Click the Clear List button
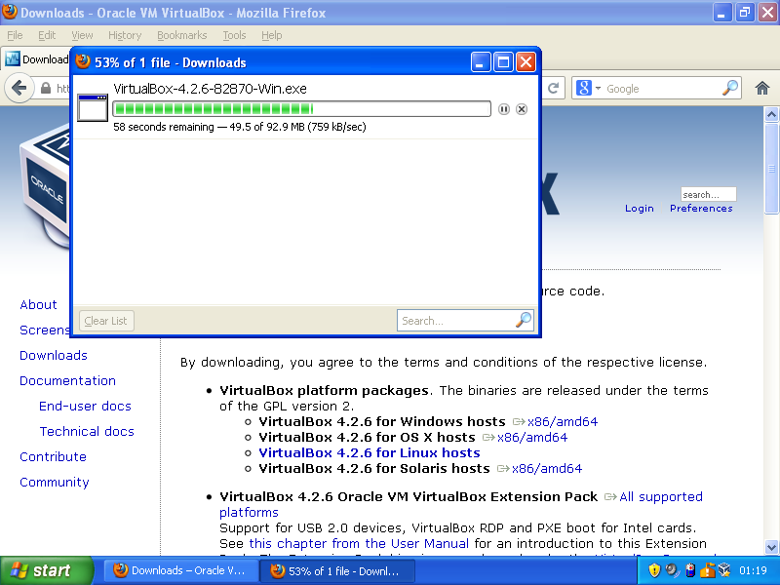 click(105, 320)
